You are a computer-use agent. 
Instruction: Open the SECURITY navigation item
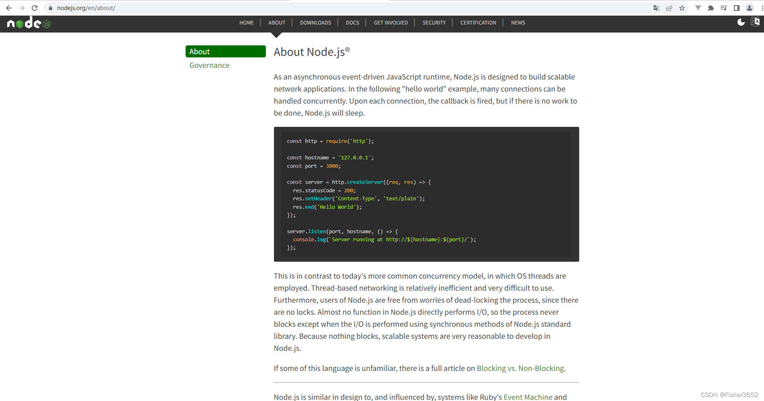(434, 23)
